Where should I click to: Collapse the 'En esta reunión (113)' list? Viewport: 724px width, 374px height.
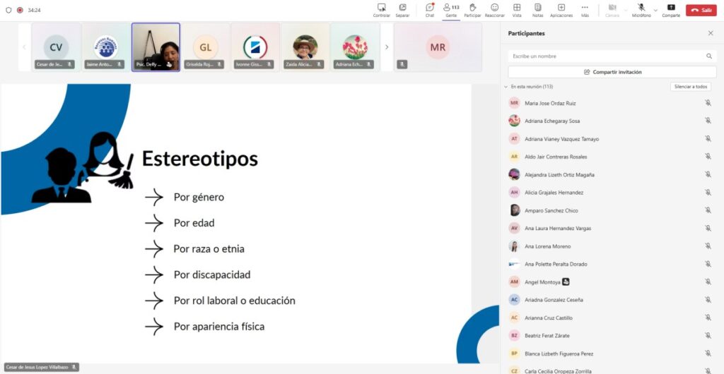pos(506,87)
